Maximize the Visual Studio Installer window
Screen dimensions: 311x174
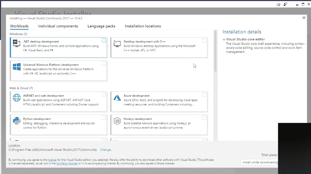[303, 5]
